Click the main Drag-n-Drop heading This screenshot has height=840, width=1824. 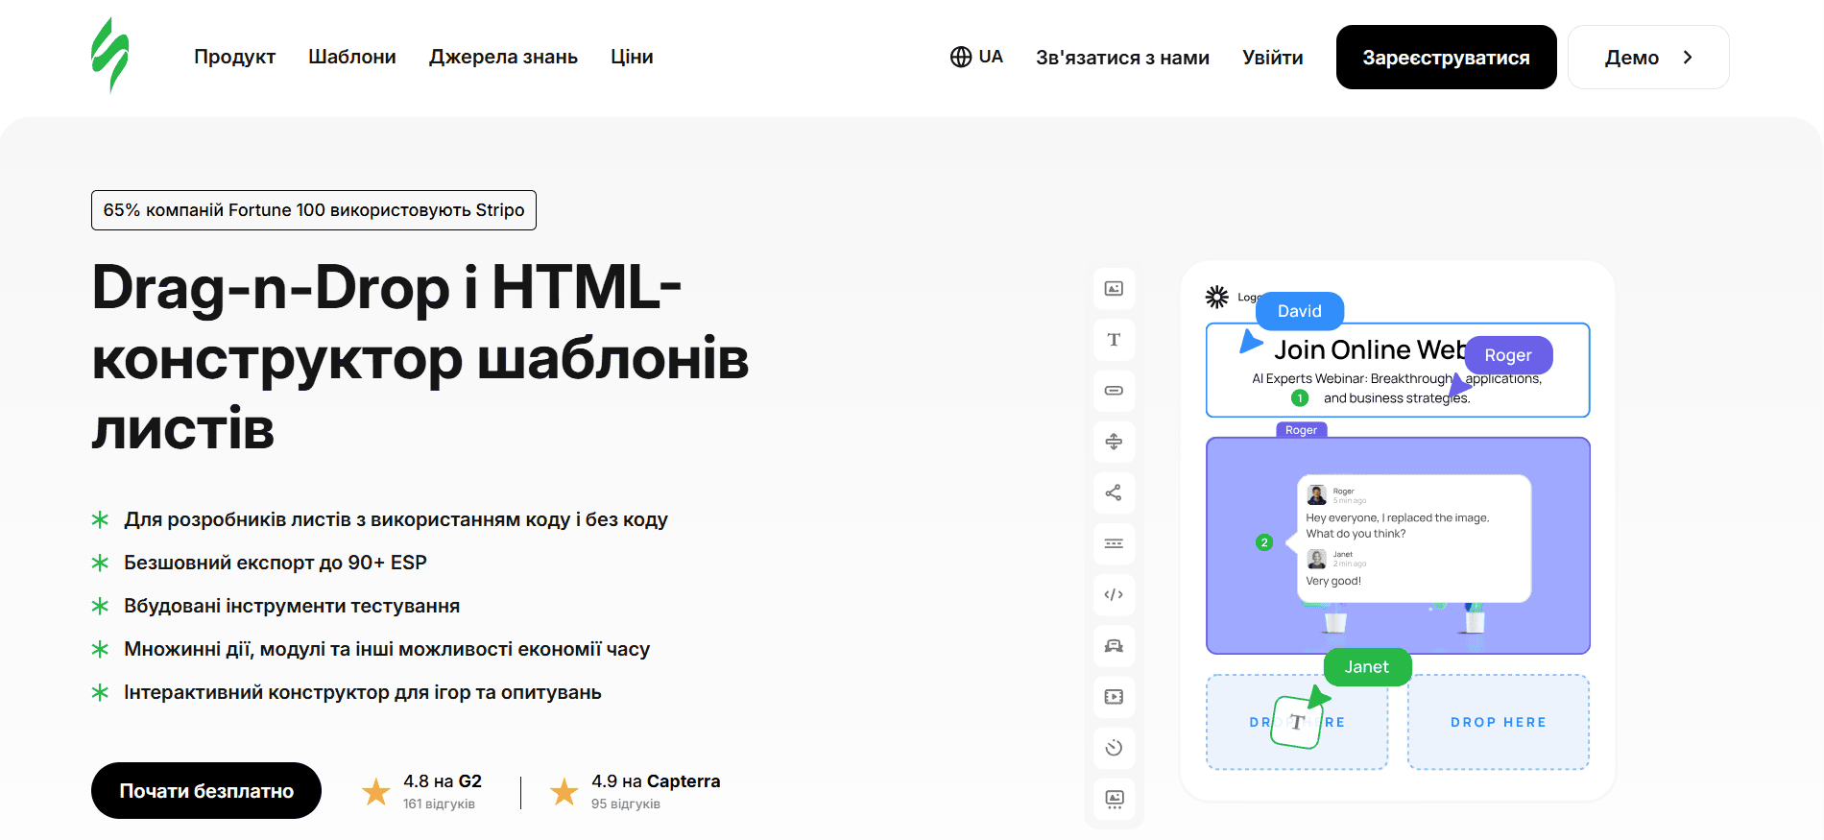pyautogui.click(x=420, y=357)
